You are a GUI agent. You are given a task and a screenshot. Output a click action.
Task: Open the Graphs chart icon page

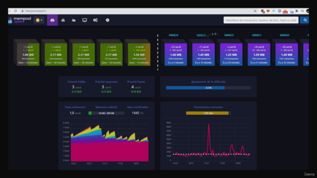pos(74,20)
